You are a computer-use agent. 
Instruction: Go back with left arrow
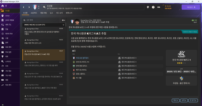(24, 7)
